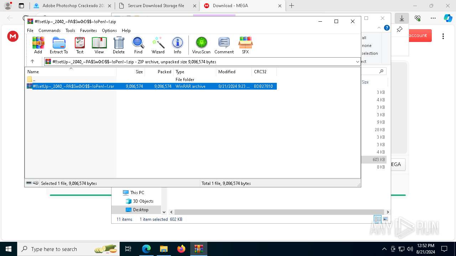Open Microsoft Edge from taskbar
Image resolution: width=456 pixels, height=256 pixels.
point(146,249)
